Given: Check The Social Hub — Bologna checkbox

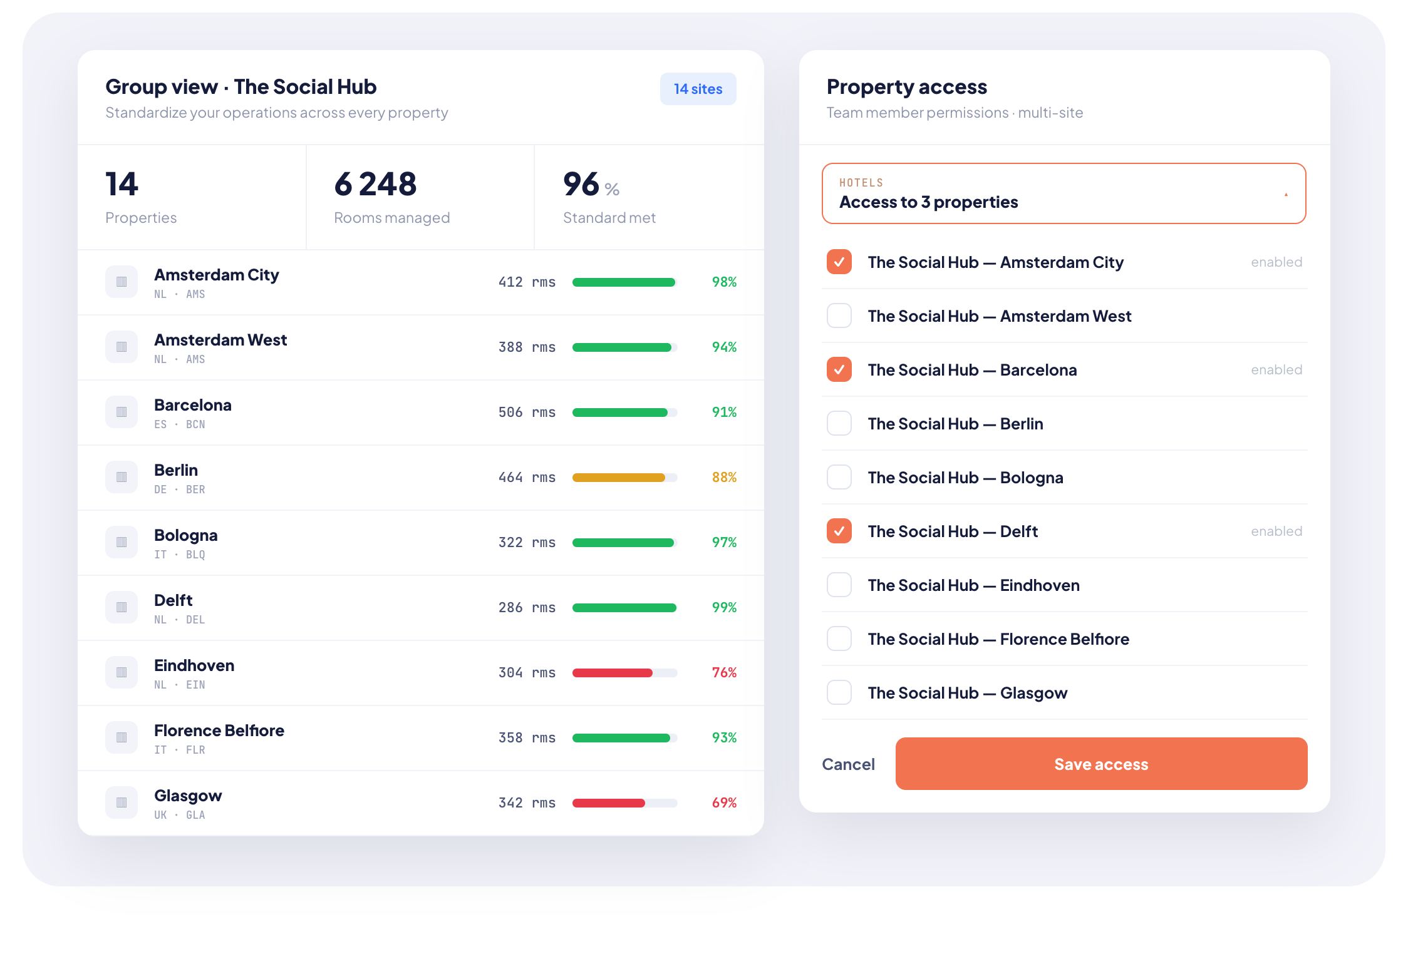Looking at the screenshot, I should point(839,477).
